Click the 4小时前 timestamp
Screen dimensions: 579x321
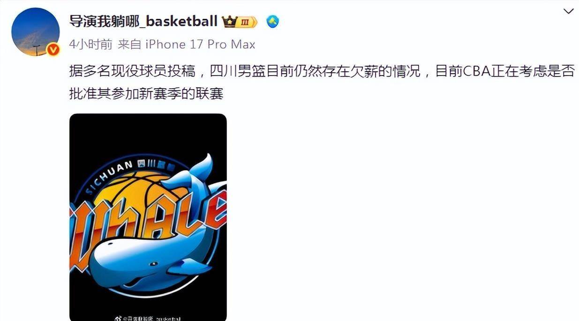coord(90,45)
